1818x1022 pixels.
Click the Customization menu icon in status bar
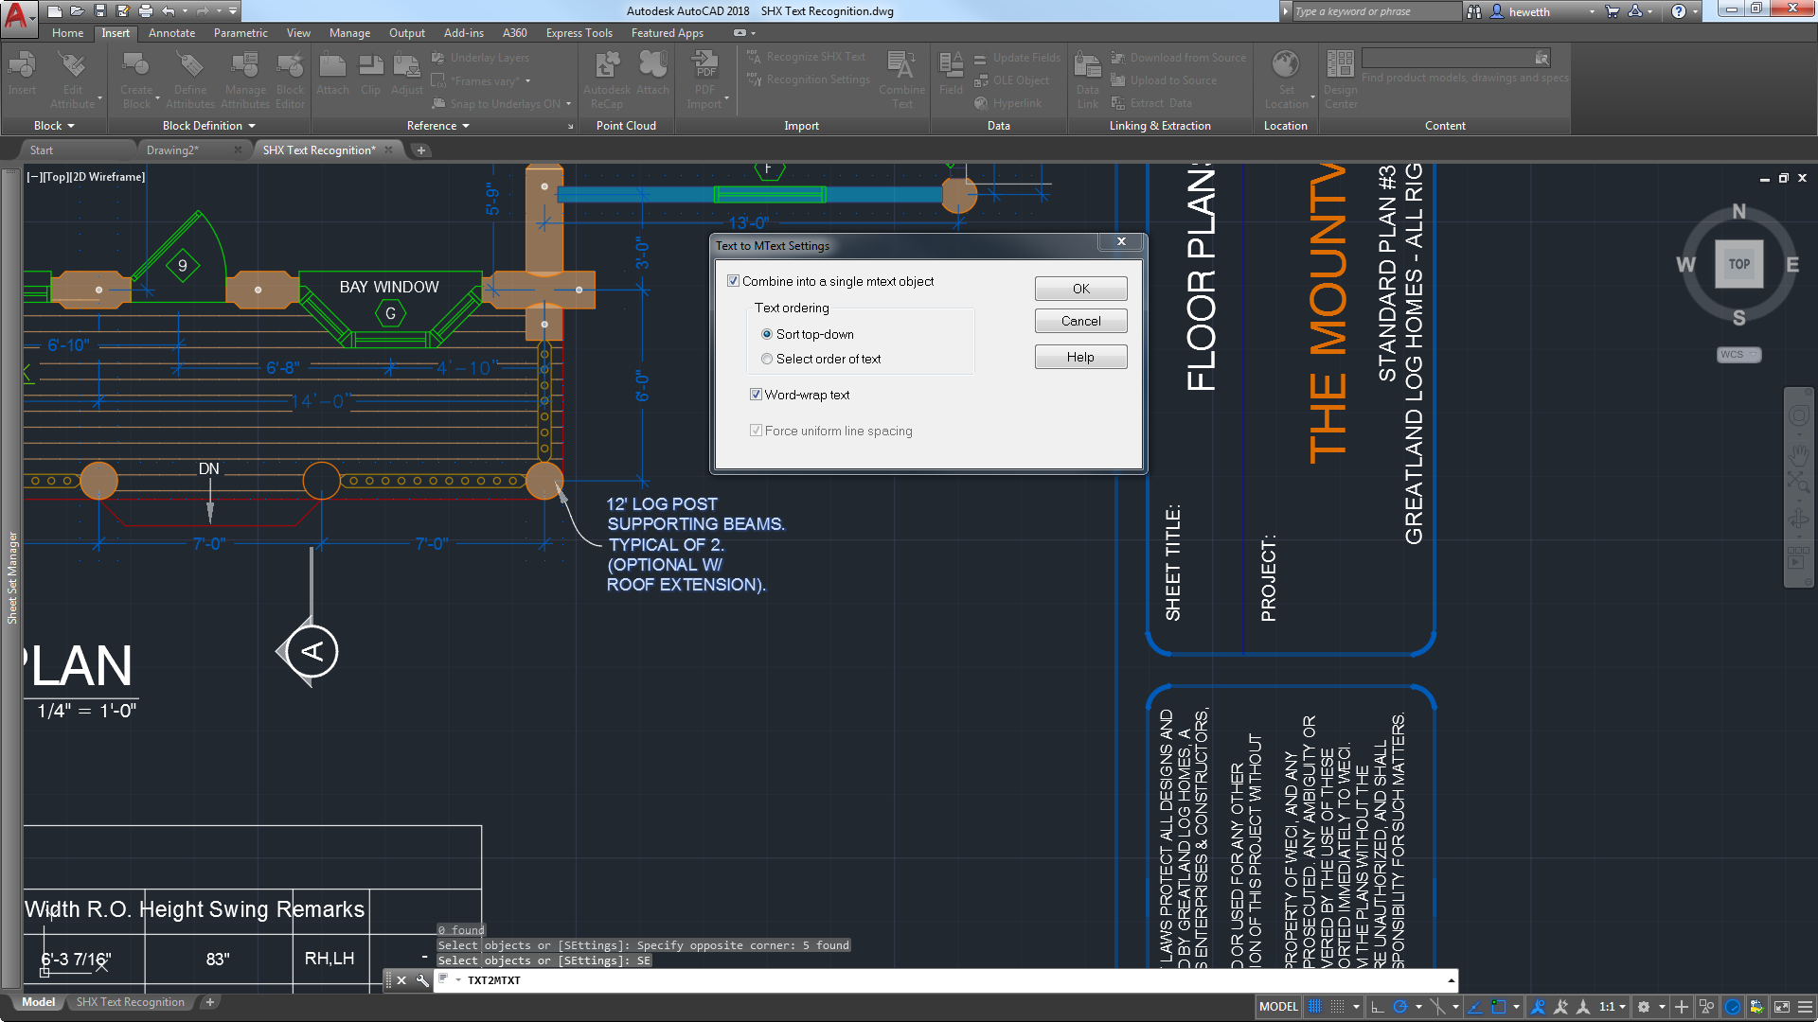[1806, 1007]
